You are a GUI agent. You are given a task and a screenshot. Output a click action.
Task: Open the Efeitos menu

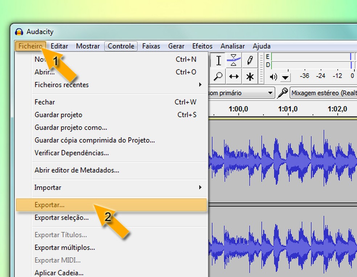(x=202, y=46)
